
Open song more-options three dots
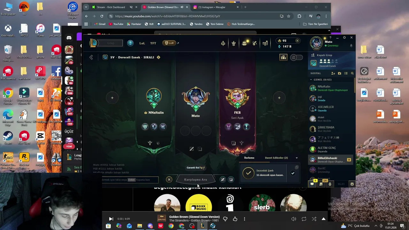coord(244,219)
